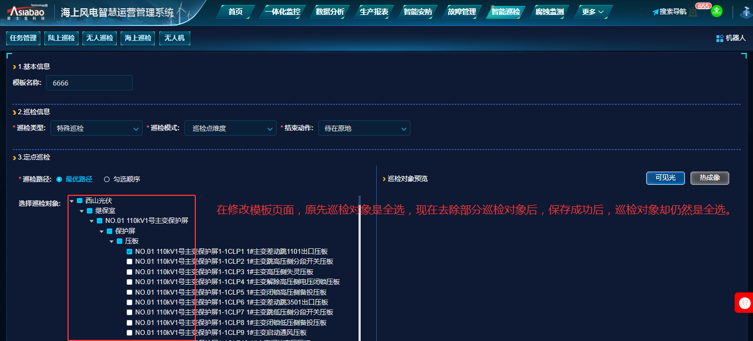Screen dimensions: 753x341
Task: Click the red floating badge on right edge
Action: (x=745, y=303)
